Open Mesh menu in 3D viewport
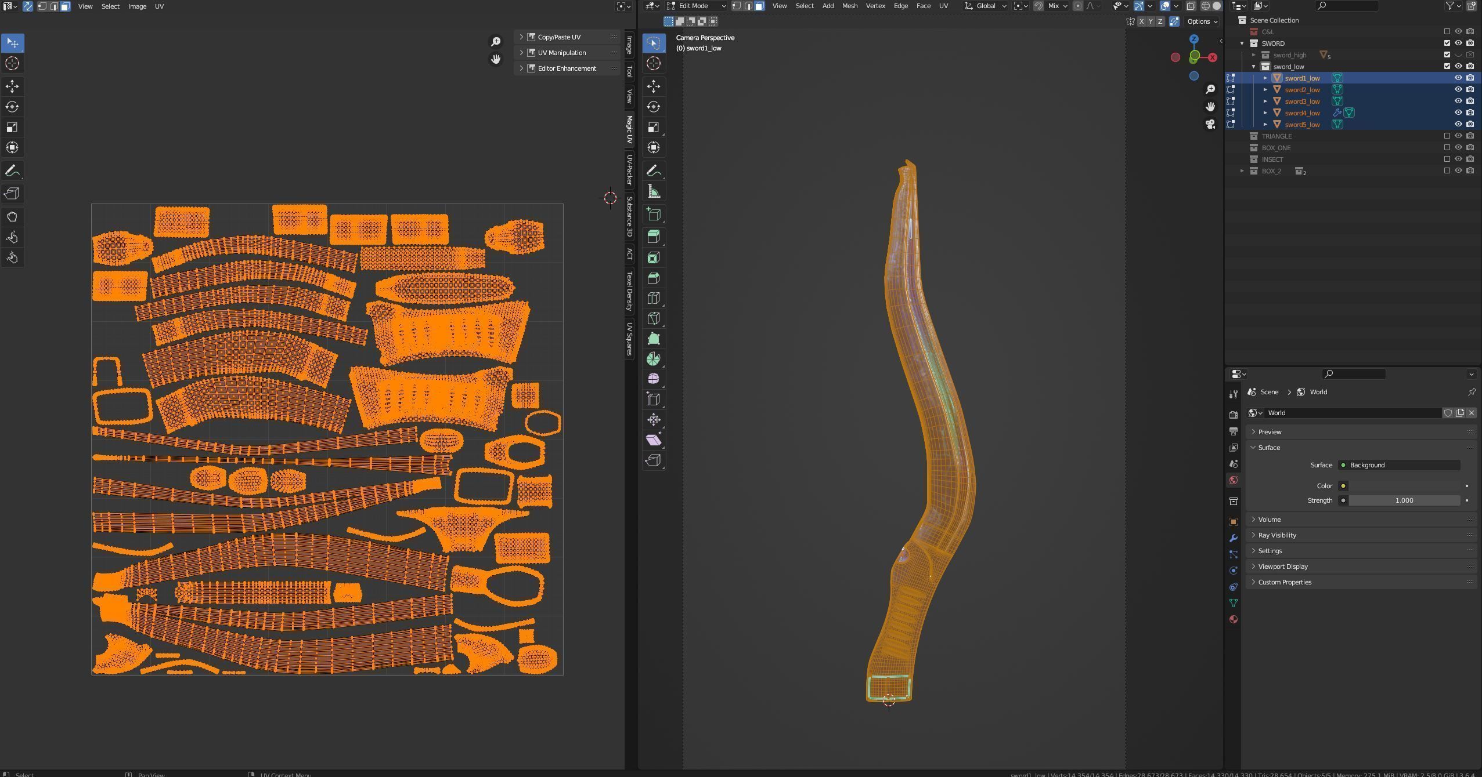Image resolution: width=1482 pixels, height=777 pixels. 849,6
